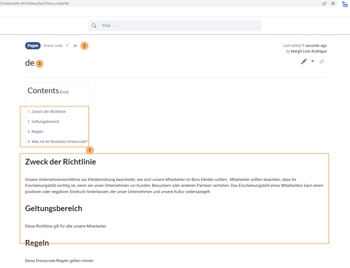Expand the breadcrumb arrow after Dress code
This screenshot has height=268, width=350.
tap(67, 46)
